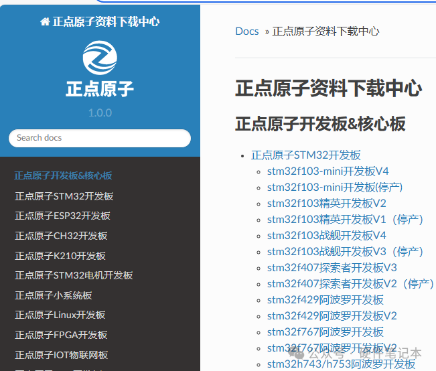
Task: Open stm32f407探索者开发板V3 link
Action: click(332, 267)
